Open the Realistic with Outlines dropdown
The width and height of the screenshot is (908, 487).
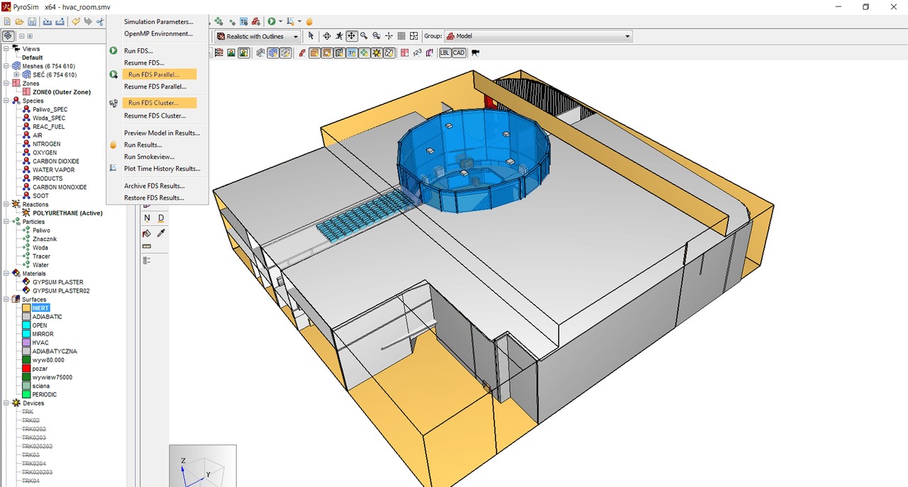(258, 36)
